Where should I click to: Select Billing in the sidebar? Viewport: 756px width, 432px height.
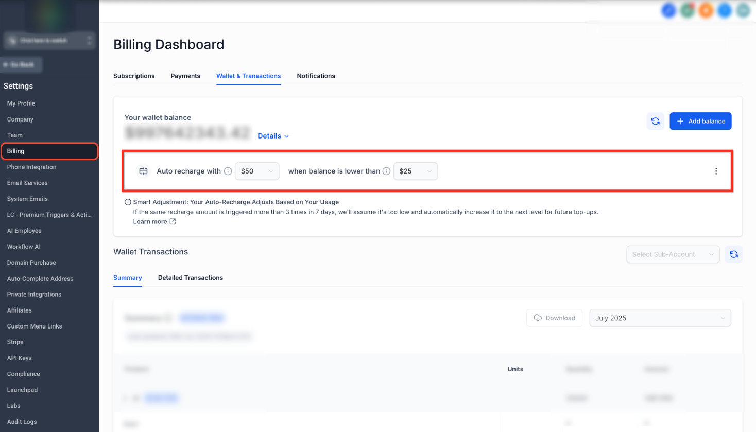coord(49,151)
